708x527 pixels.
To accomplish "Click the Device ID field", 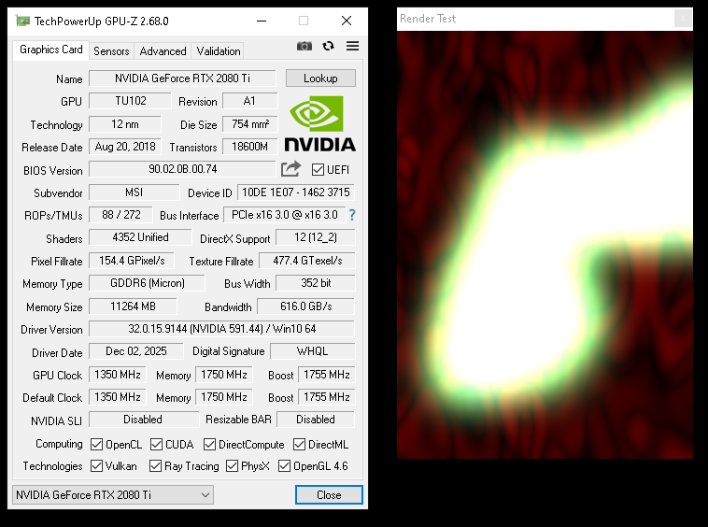I will pos(296,192).
